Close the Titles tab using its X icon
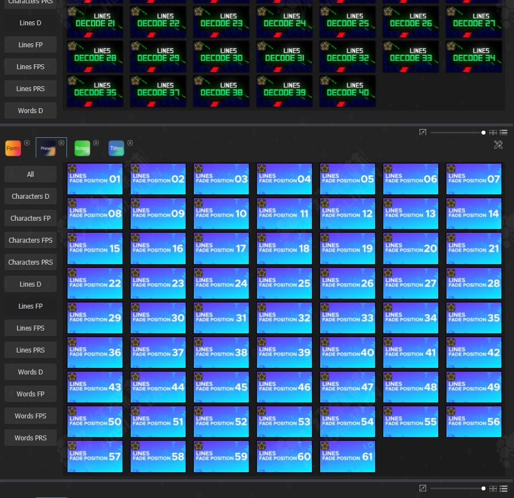 coord(130,143)
